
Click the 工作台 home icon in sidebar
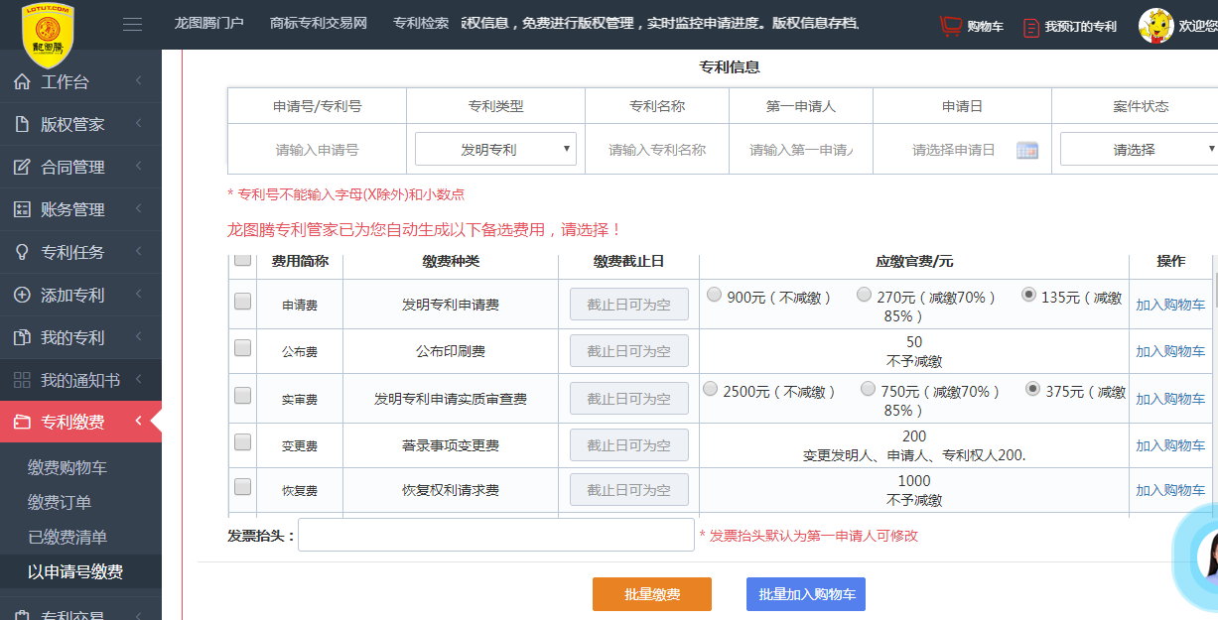pyautogui.click(x=22, y=82)
